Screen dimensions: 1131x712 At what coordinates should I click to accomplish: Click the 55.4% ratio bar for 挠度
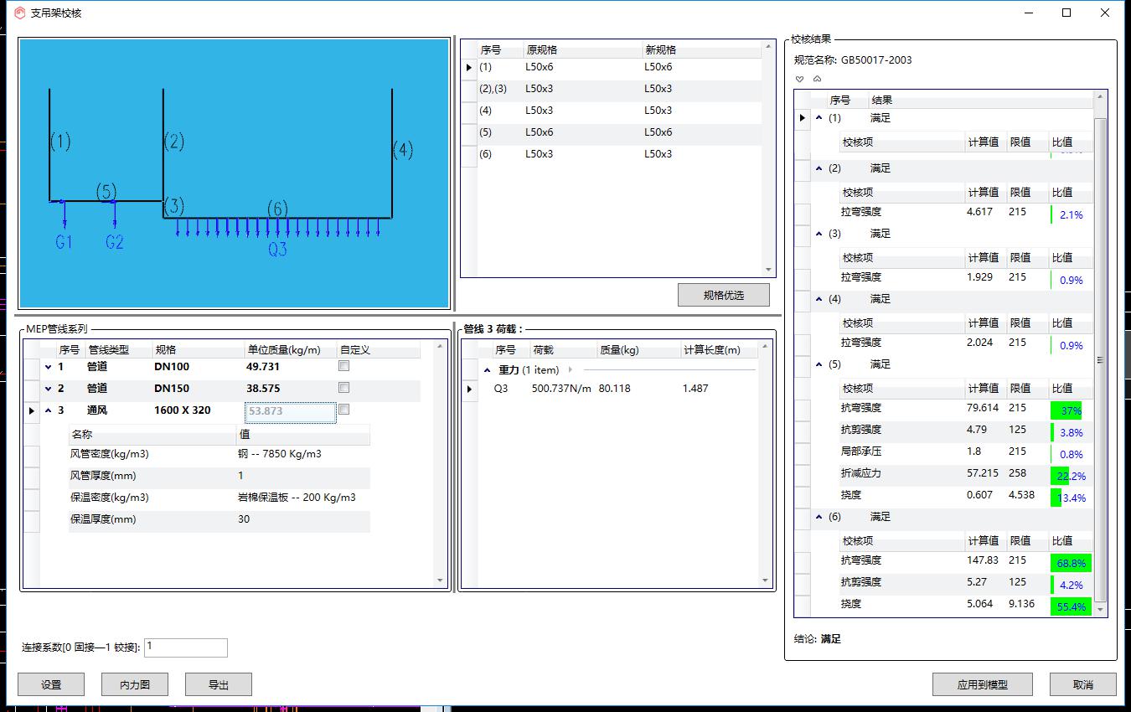[1071, 606]
